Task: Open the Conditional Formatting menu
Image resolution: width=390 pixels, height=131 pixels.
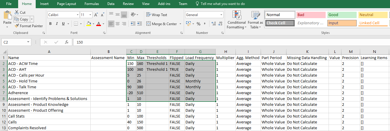Action: (x=236, y=20)
